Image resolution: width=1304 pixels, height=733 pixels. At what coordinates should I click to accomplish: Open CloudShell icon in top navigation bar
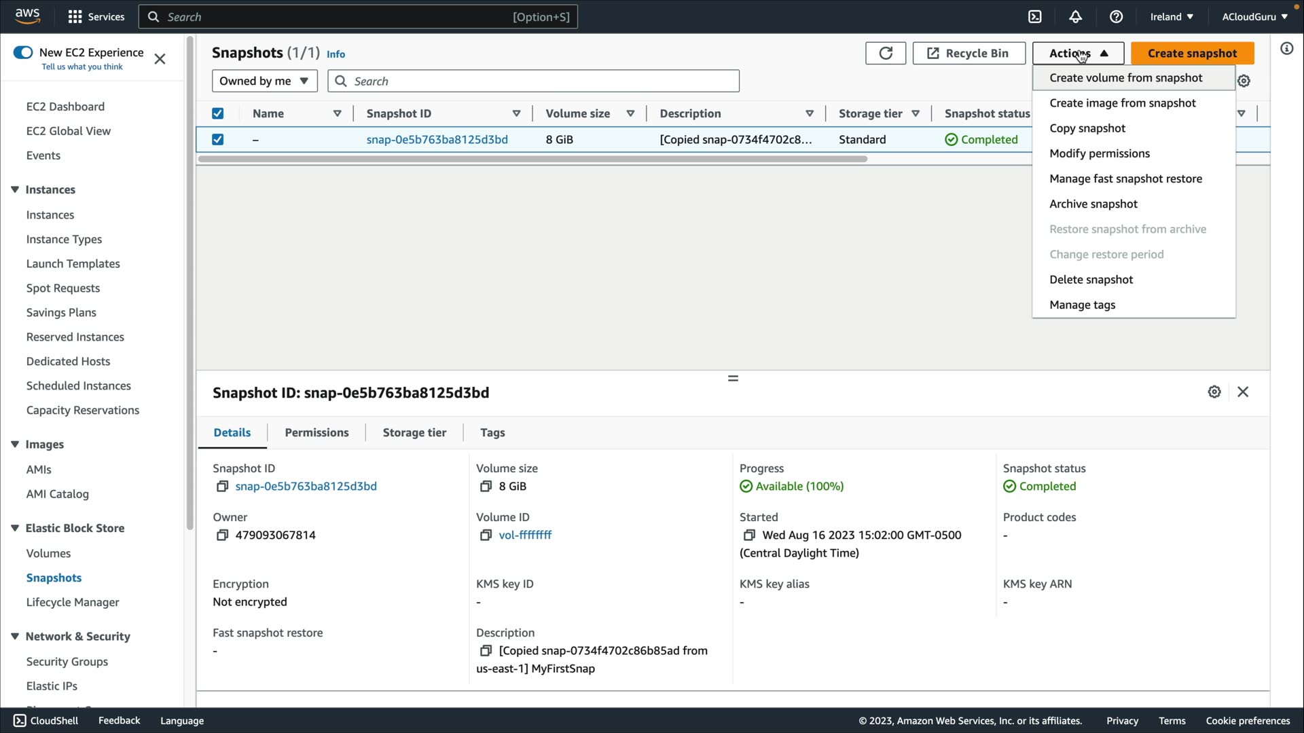click(x=1034, y=17)
